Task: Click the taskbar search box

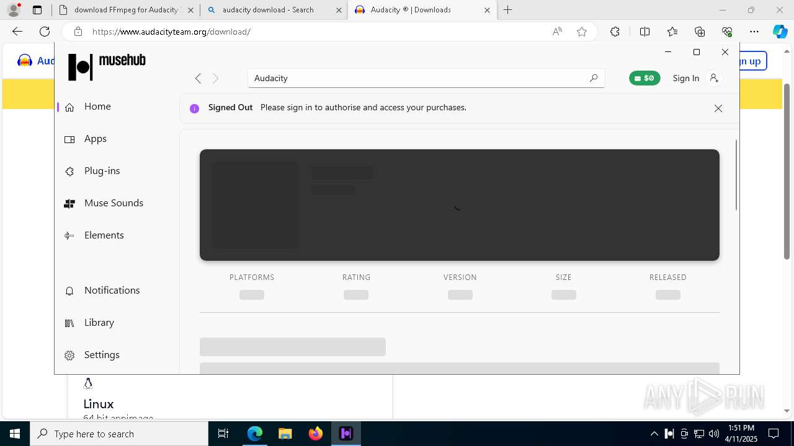Action: click(119, 434)
